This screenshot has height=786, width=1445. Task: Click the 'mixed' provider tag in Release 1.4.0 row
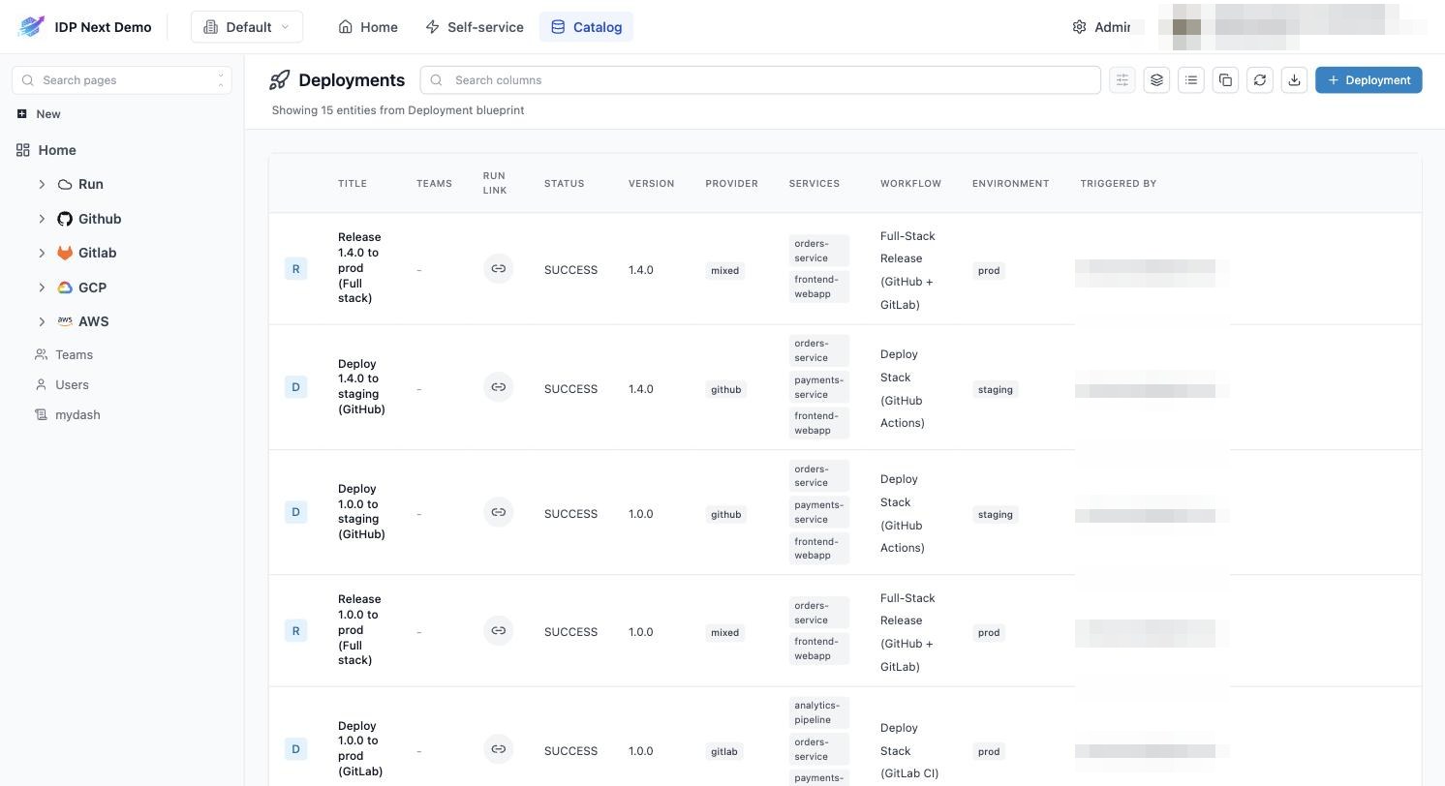724,271
